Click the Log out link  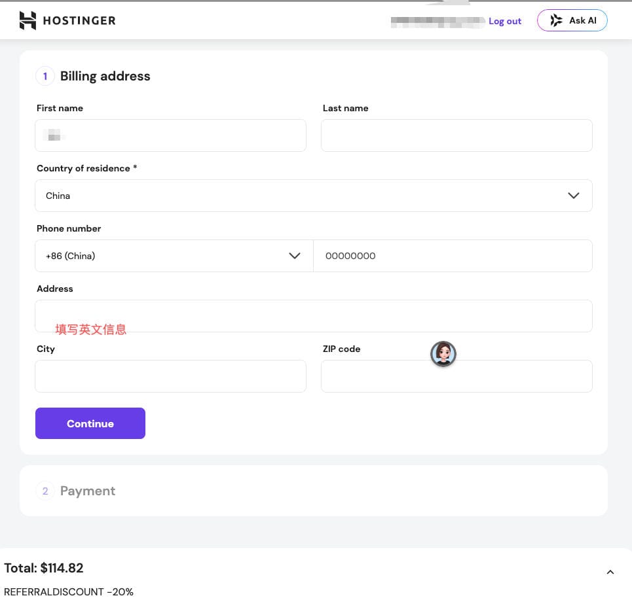click(505, 21)
